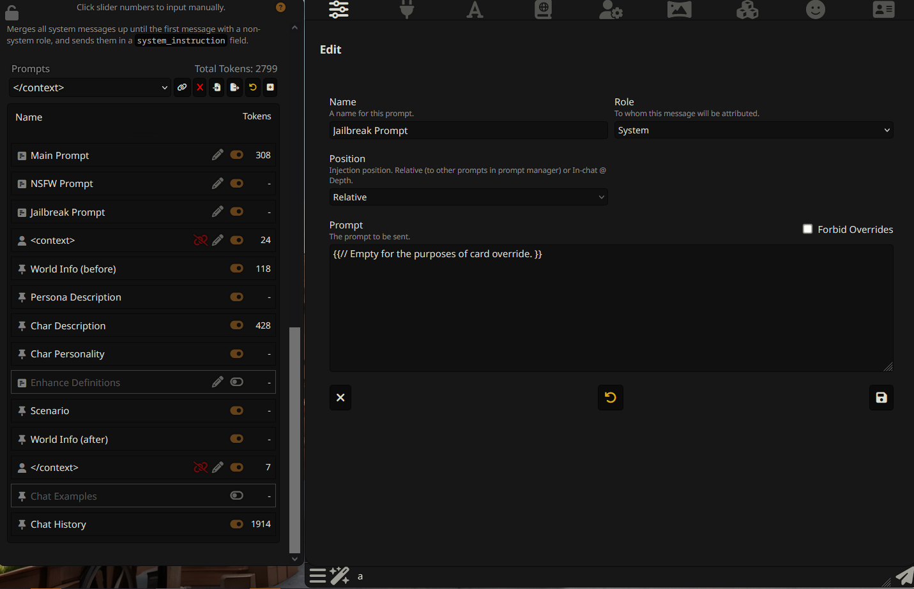Click the system_instruction code text

point(181,41)
